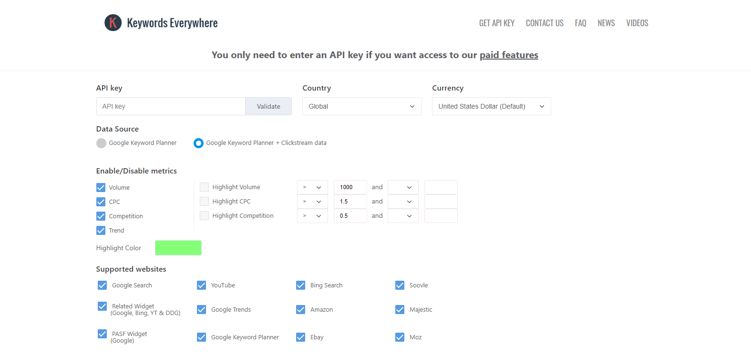This screenshot has width=751, height=356.
Task: Click the empty second Competition value field
Action: coord(441,216)
